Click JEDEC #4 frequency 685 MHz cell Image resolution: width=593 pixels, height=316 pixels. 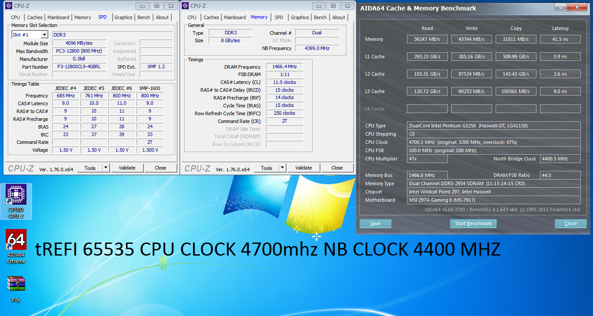(x=65, y=96)
